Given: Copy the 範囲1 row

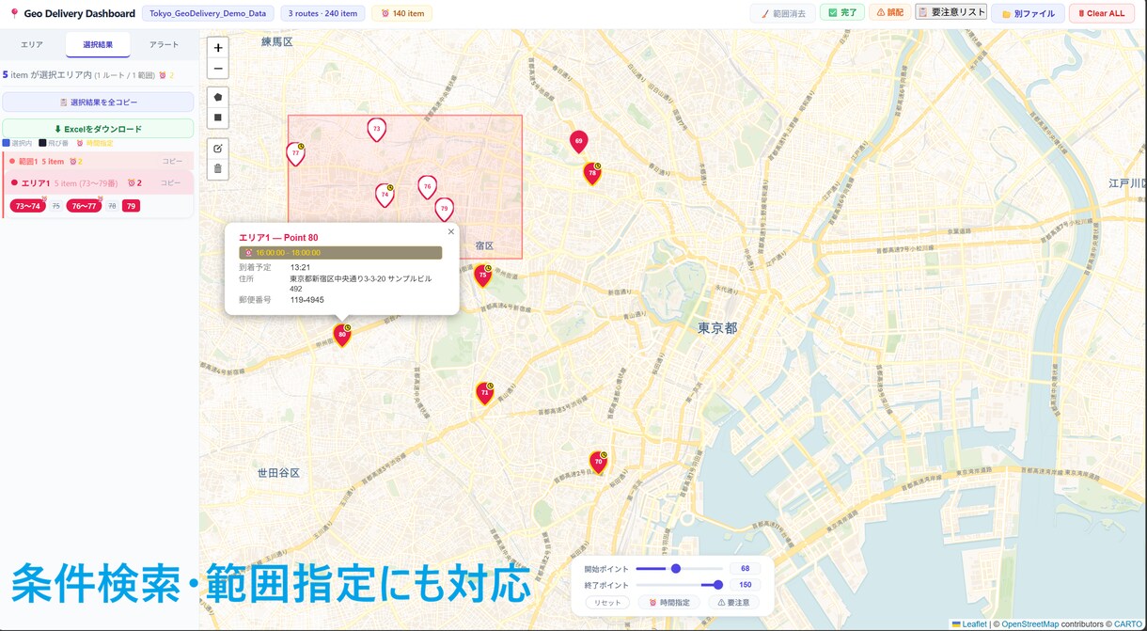Looking at the screenshot, I should click(x=171, y=162).
